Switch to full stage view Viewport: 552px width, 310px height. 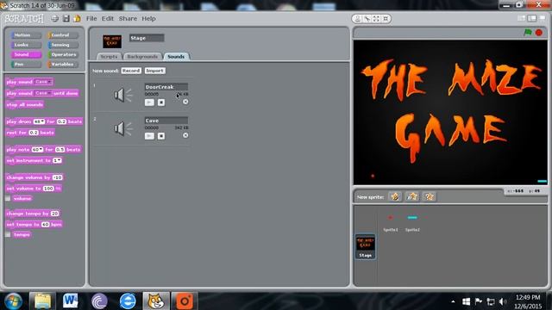(x=532, y=19)
